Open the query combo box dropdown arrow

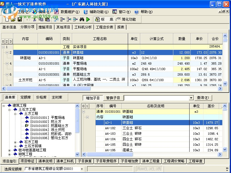point(191,98)
